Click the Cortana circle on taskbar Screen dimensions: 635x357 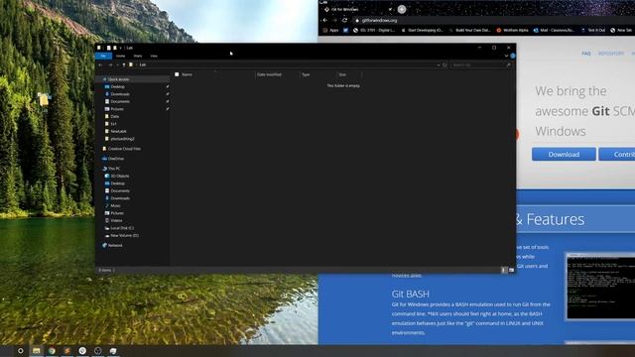coord(21,351)
